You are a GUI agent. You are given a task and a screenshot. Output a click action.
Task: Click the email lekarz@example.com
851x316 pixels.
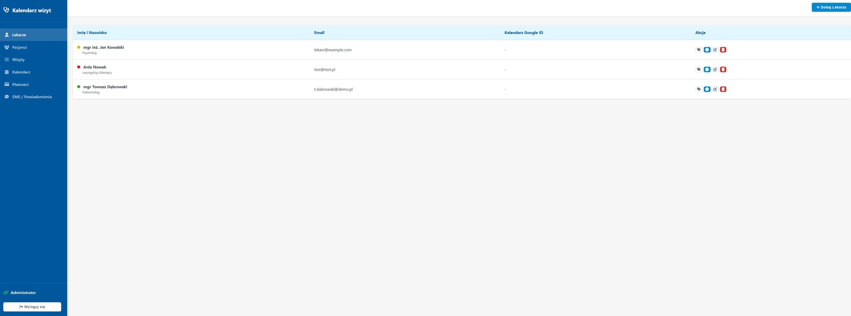(332, 50)
